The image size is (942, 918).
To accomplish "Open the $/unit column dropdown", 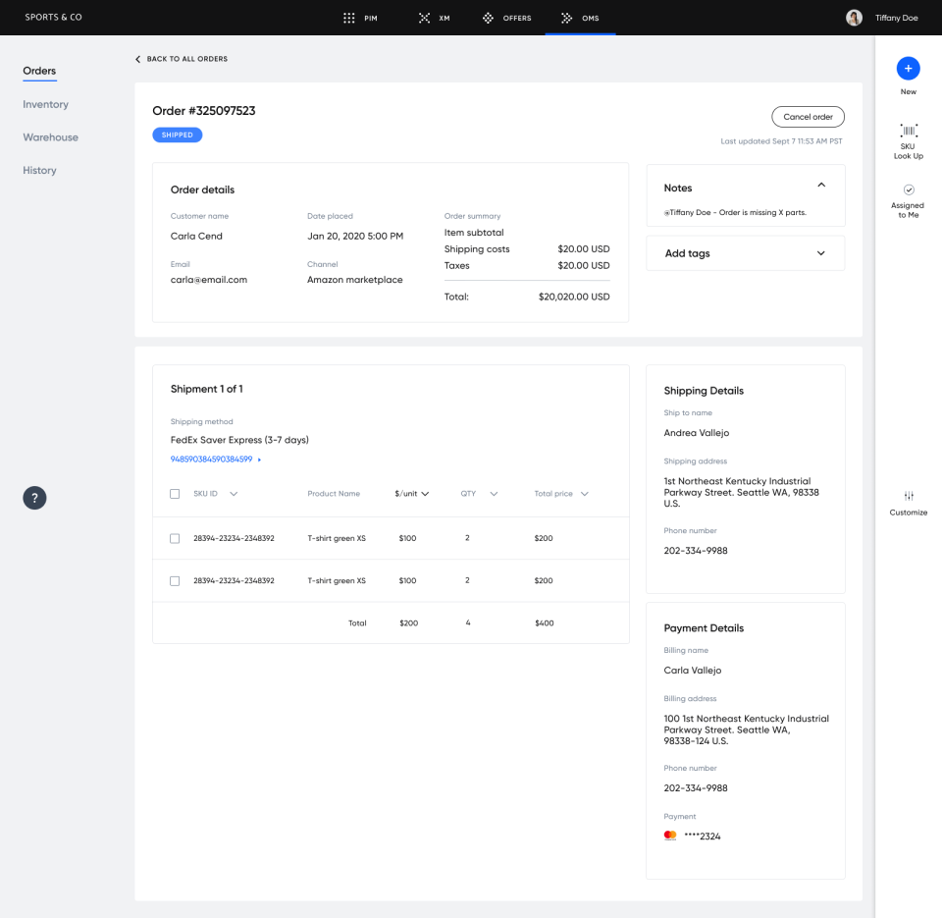I will (425, 494).
